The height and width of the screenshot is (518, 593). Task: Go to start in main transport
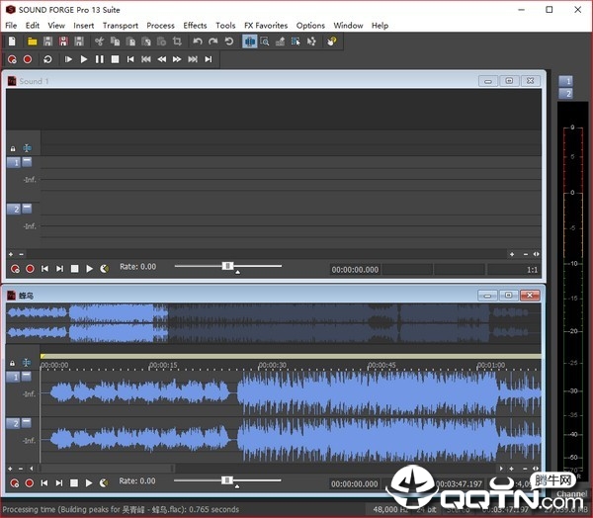130,59
